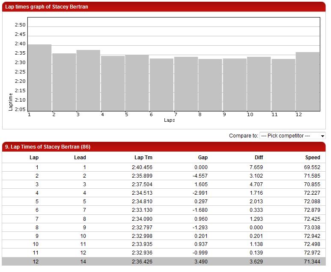Click the lap 6 bar in graph

(x=161, y=85)
